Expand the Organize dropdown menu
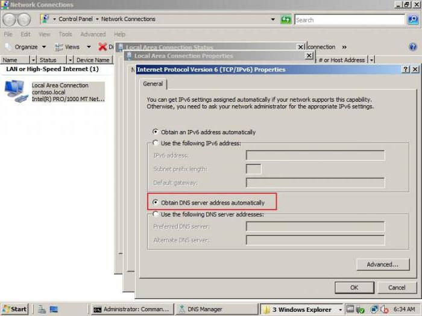 (x=26, y=47)
